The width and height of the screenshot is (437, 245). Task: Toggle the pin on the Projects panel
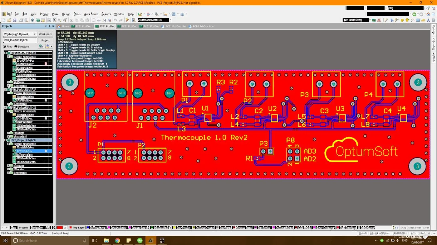pos(49,26)
